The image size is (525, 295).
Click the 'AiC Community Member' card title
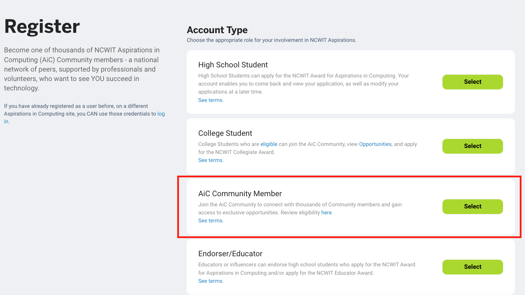click(x=240, y=194)
